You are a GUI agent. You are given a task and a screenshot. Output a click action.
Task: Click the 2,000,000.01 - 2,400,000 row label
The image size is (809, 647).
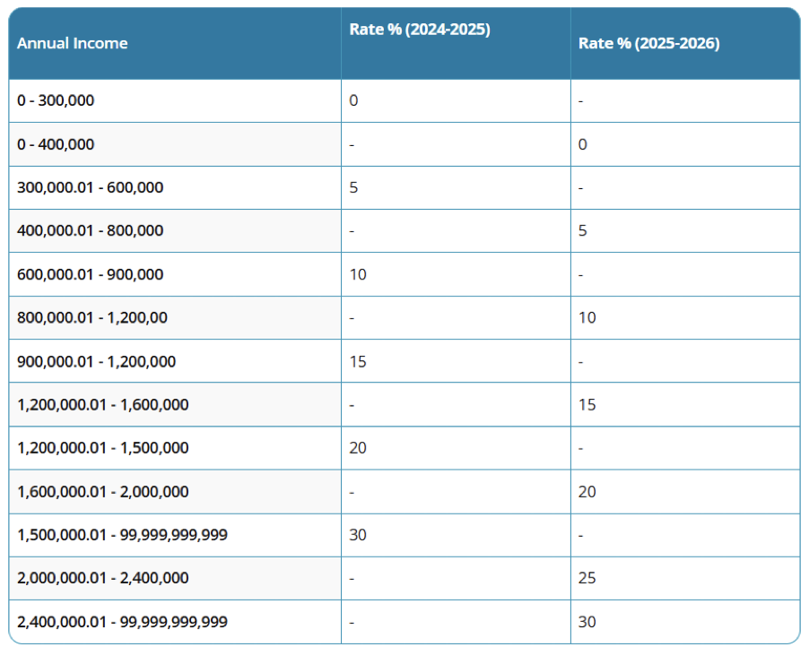[102, 578]
